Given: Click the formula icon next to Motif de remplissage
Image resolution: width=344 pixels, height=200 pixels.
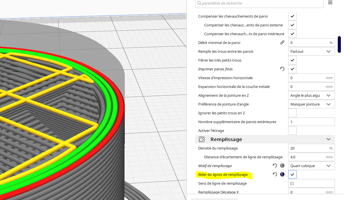Looking at the screenshot, I should pos(282,166).
